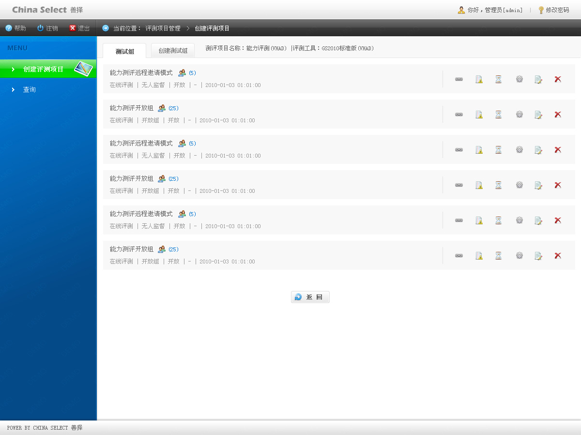This screenshot has width=581, height=435.
Task: Click the link icon in the sixth row
Action: click(x=459, y=256)
